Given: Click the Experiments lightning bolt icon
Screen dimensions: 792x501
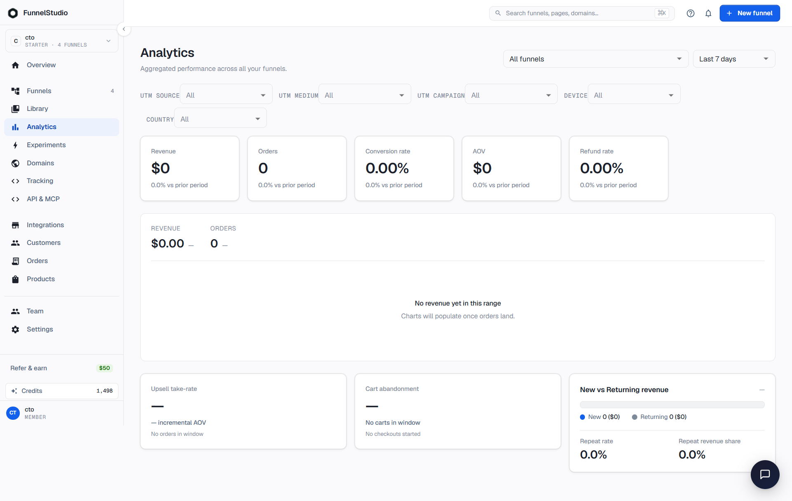Looking at the screenshot, I should (x=15, y=145).
